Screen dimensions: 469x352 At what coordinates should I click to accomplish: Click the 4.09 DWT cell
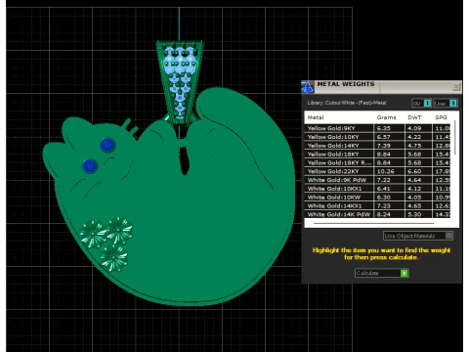coord(418,128)
